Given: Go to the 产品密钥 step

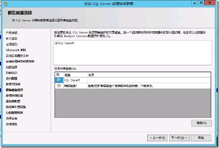Looking at the screenshot, I should [x=12, y=33].
